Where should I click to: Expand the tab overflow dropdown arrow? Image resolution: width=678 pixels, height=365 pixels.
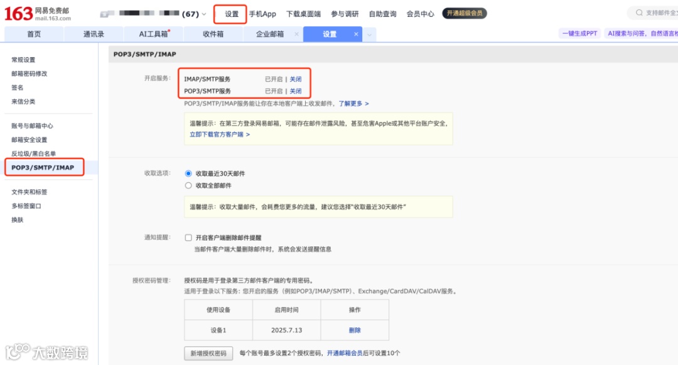click(369, 34)
